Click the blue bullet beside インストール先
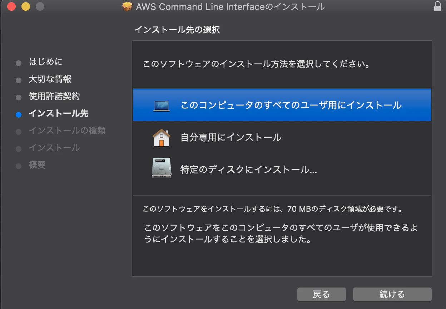This screenshot has width=446, height=309. [19, 114]
